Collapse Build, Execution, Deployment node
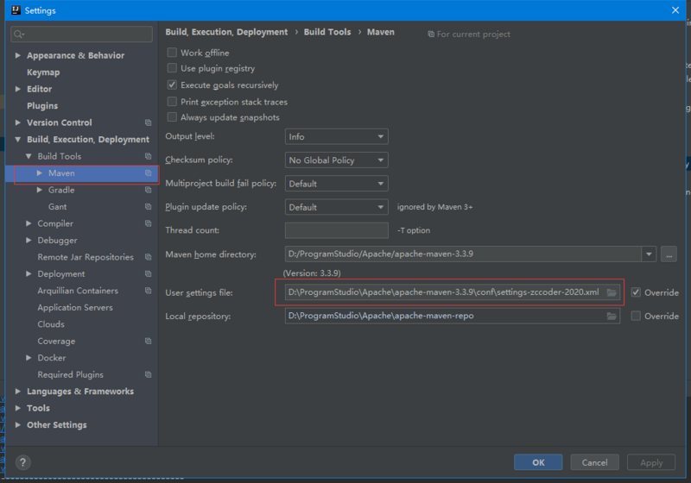This screenshot has width=691, height=483. 18,140
